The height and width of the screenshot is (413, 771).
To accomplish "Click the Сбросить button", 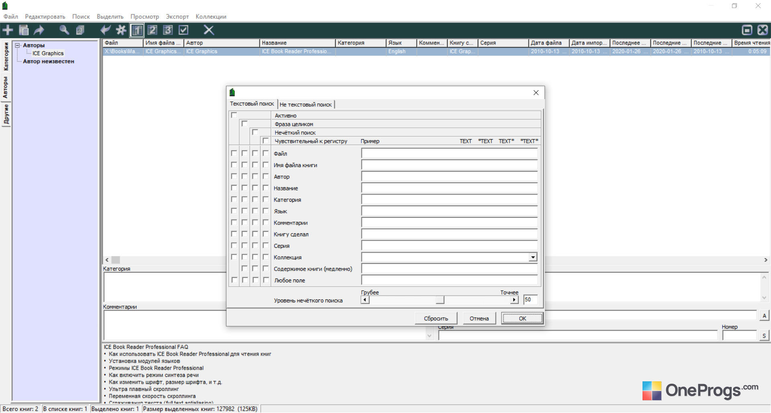I will (x=436, y=318).
